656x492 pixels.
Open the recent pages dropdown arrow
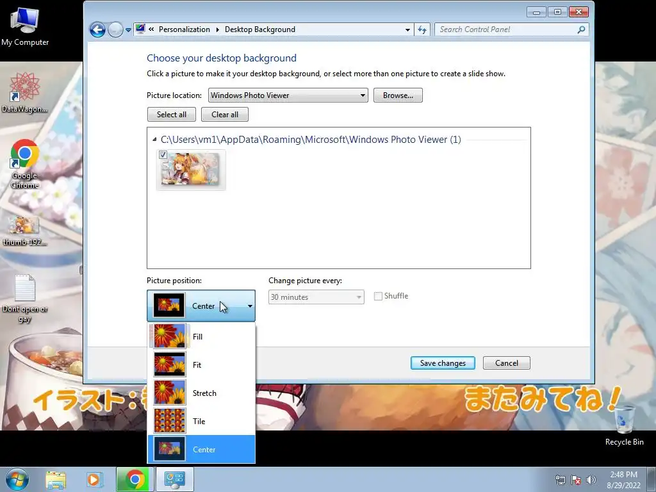coord(128,29)
